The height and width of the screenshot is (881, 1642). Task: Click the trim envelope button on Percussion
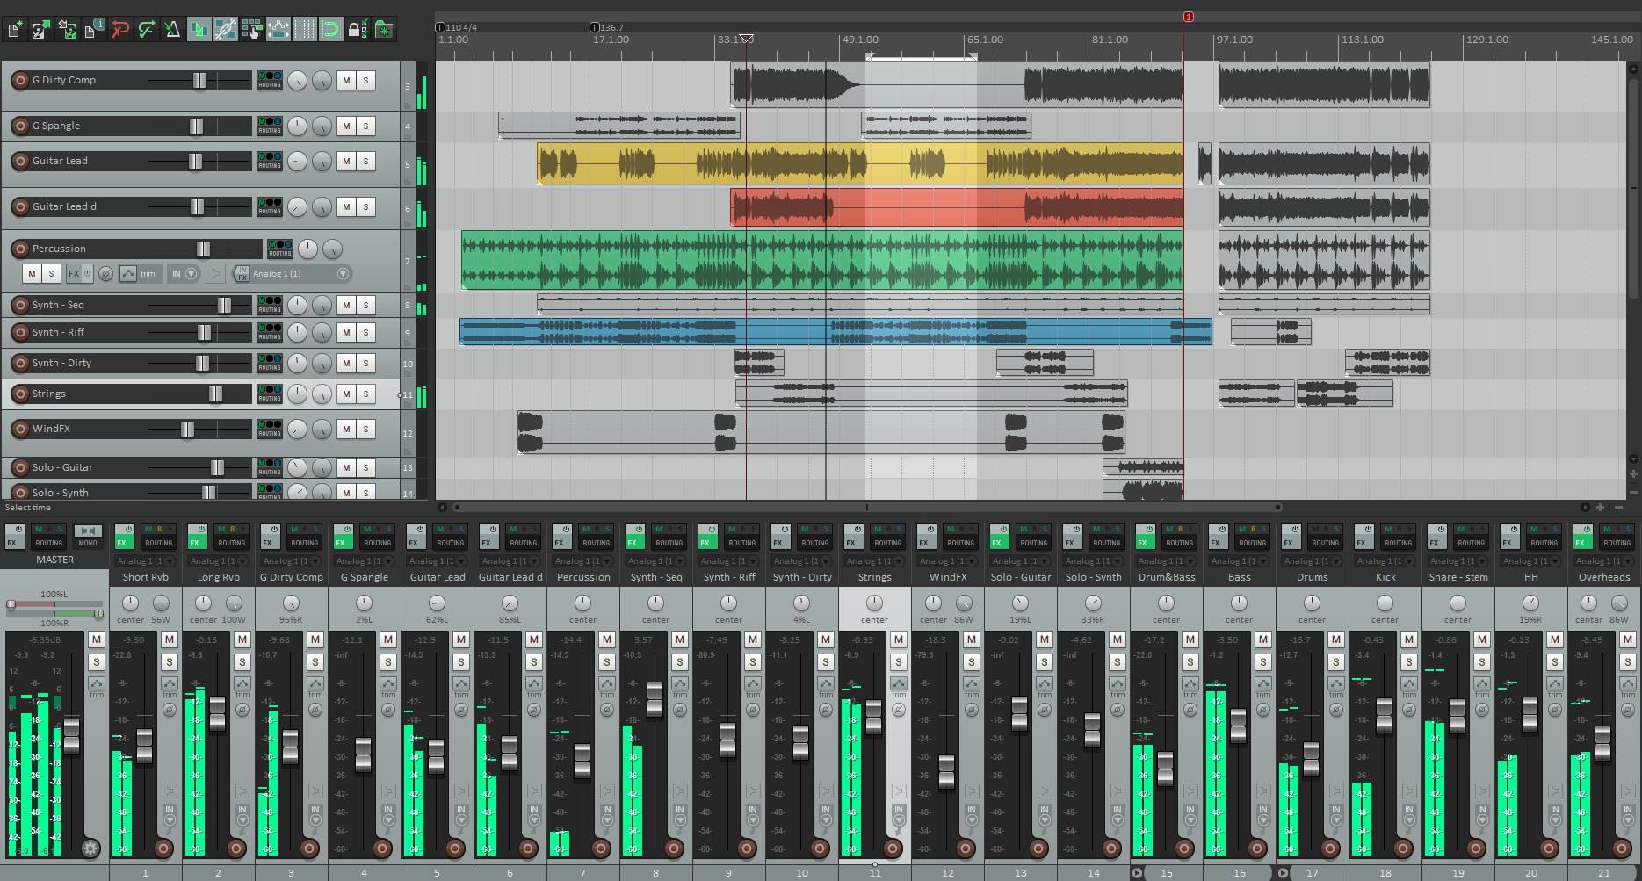coord(128,273)
